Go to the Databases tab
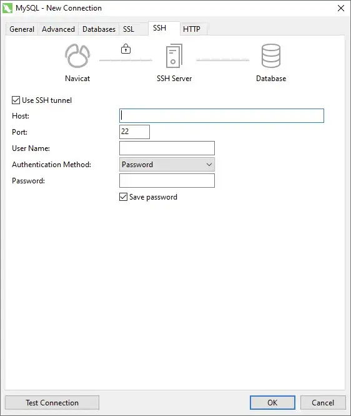The image size is (351, 416). click(x=99, y=29)
